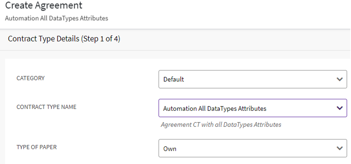Click 'Automation All DataTypes Attributes' selected value in dropdown

[215, 109]
